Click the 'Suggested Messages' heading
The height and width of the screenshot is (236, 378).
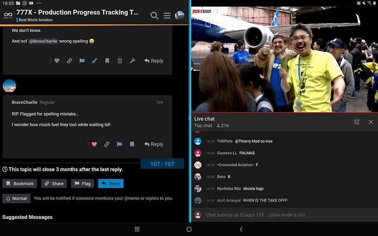point(27,217)
